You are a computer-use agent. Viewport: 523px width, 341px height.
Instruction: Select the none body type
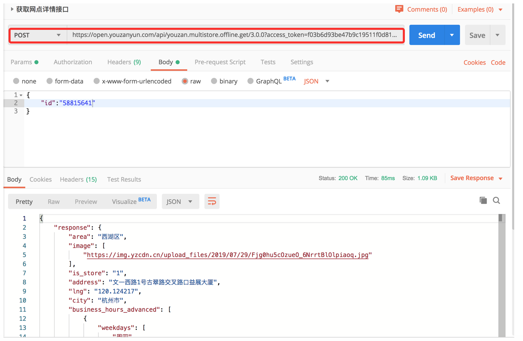coord(16,81)
